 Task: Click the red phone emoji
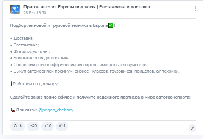13,110
